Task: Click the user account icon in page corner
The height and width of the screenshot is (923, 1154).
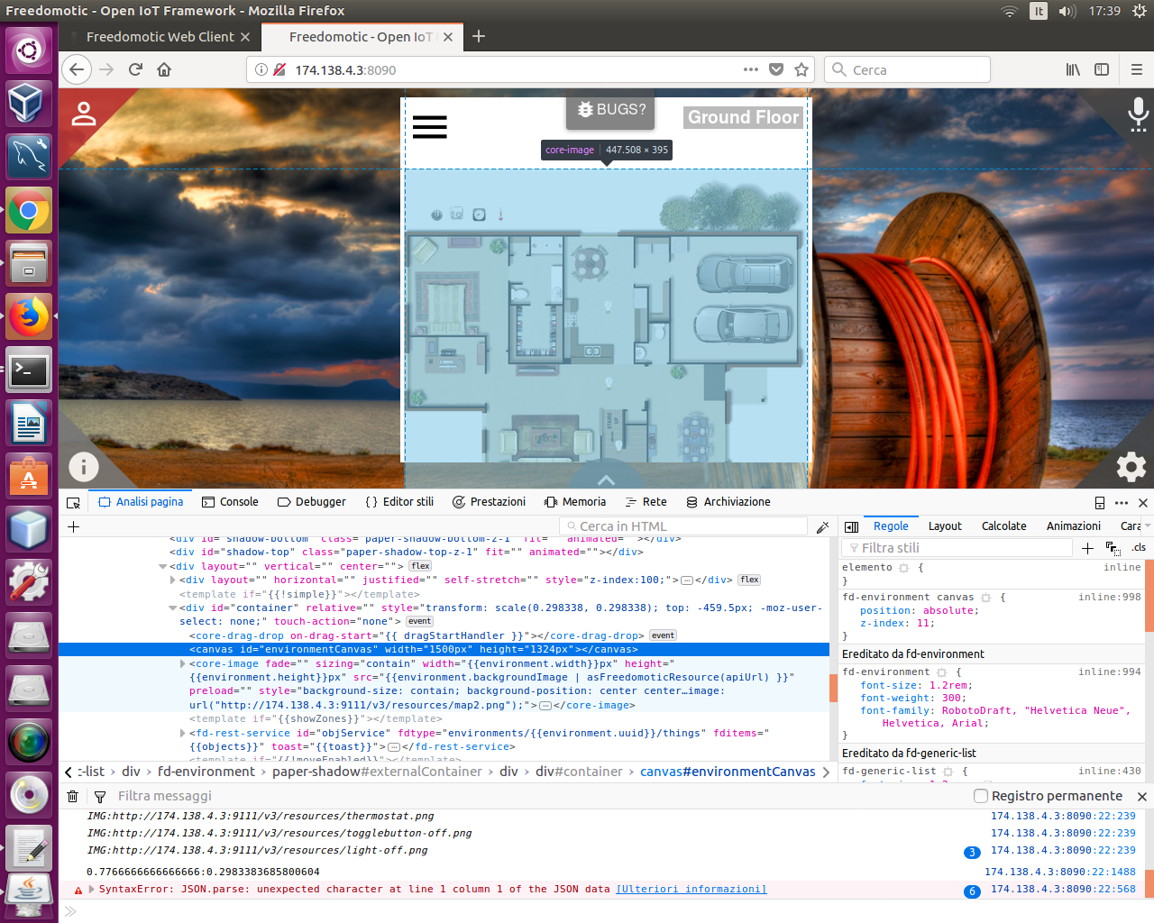Action: pyautogui.click(x=84, y=114)
